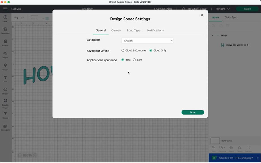Click the Flatten icon in Layers panel
The height and width of the screenshot is (163, 261).
(240, 148)
